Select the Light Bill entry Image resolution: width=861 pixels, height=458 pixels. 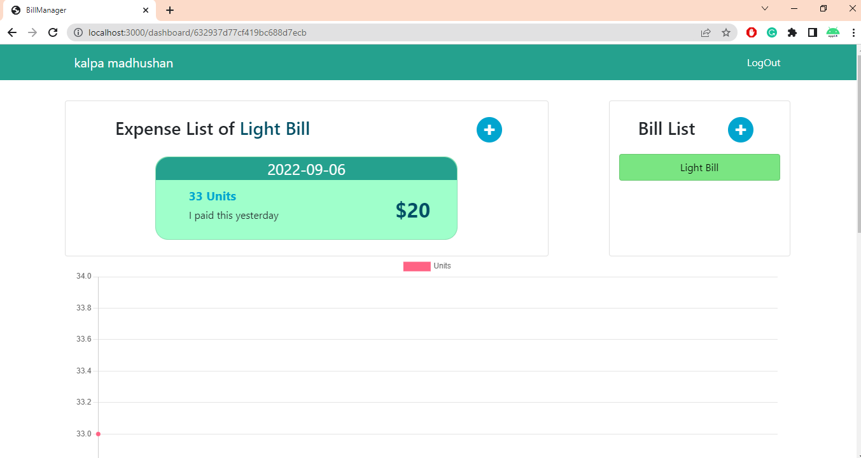tap(699, 167)
